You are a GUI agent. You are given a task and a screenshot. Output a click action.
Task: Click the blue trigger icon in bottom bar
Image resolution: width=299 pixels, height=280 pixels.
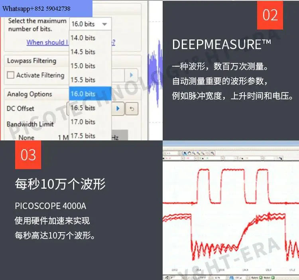point(232,278)
